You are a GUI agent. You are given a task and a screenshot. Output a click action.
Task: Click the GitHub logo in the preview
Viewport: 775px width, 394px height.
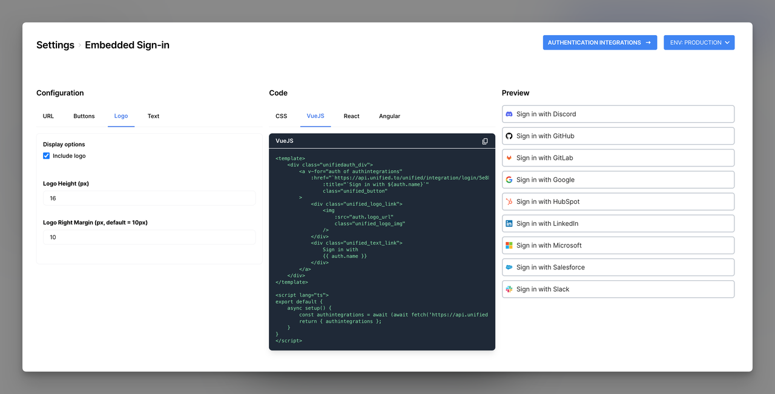(509, 136)
